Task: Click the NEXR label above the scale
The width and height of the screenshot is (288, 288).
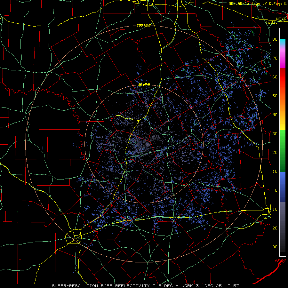Action: 281,19
